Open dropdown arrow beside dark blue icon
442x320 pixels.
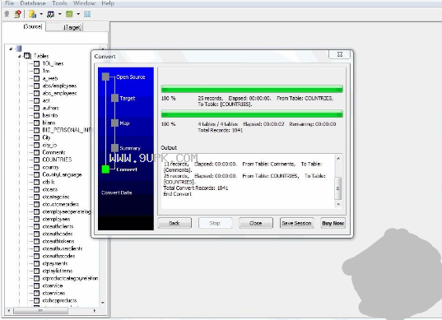click(59, 14)
